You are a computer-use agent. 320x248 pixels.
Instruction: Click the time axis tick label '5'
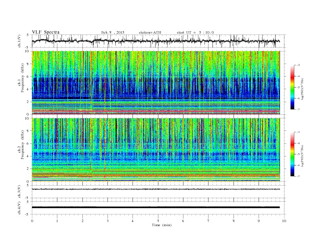[x=158, y=221]
